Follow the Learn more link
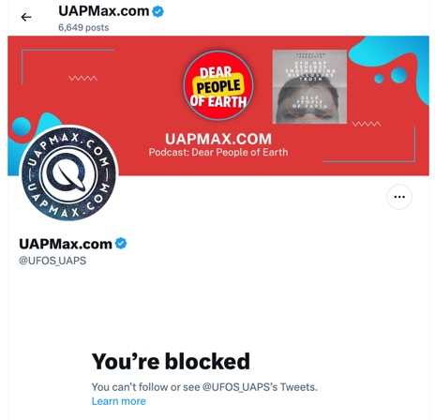 coord(119,401)
